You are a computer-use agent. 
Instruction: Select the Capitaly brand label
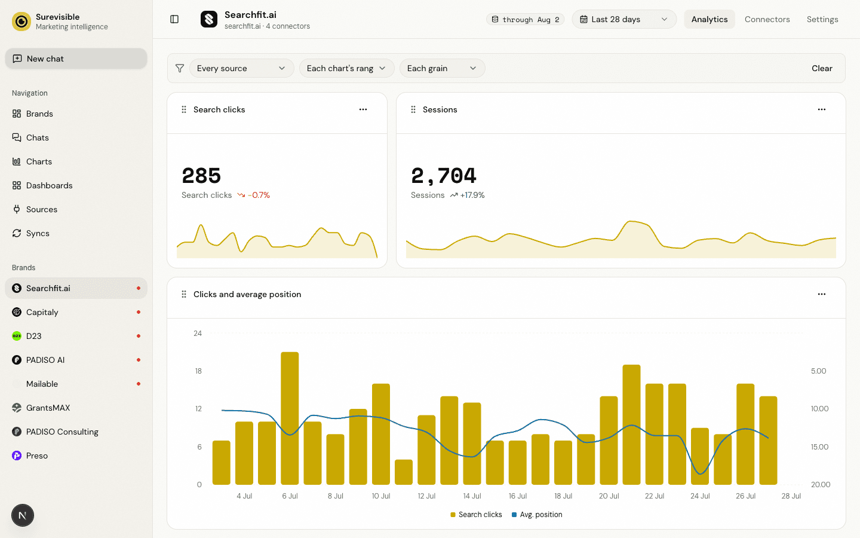point(42,312)
